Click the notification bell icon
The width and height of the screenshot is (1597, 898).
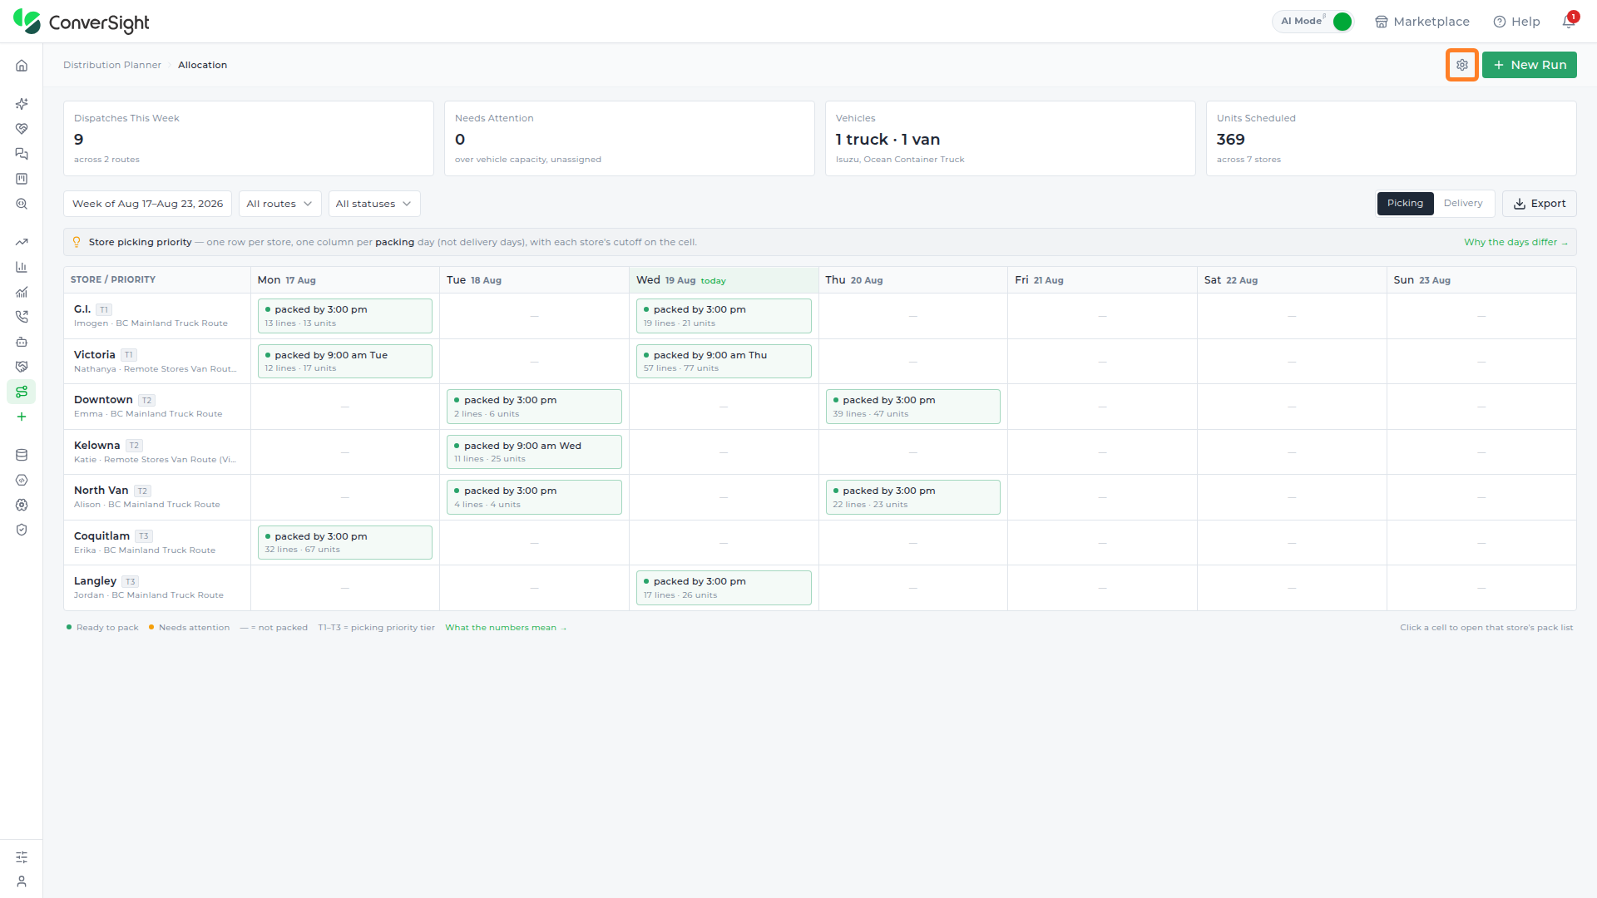click(1569, 22)
